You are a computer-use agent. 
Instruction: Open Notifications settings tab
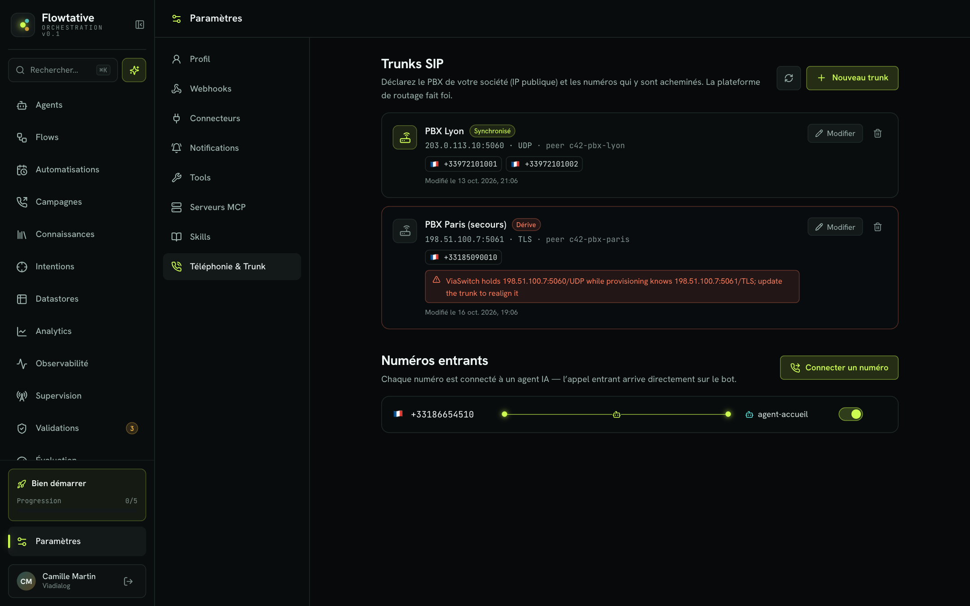point(232,148)
